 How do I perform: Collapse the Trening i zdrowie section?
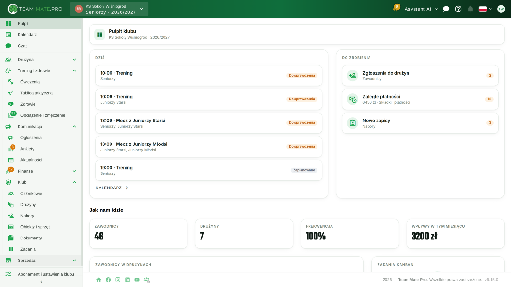tap(41, 70)
